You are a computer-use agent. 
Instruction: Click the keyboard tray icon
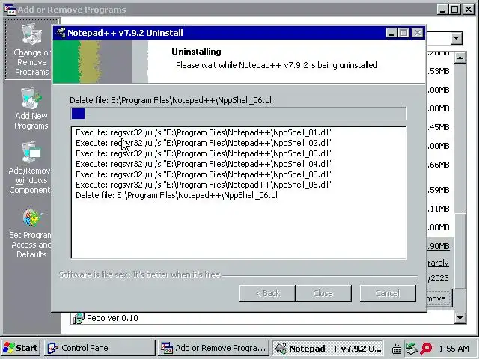click(x=397, y=349)
